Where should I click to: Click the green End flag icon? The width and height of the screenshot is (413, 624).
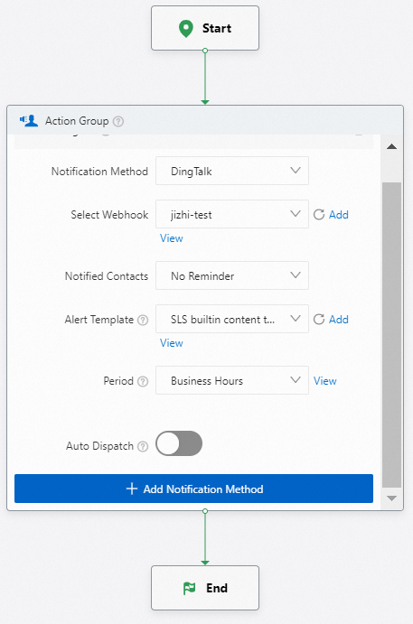pos(189,588)
